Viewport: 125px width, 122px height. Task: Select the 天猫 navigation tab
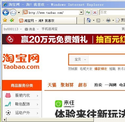point(52,85)
